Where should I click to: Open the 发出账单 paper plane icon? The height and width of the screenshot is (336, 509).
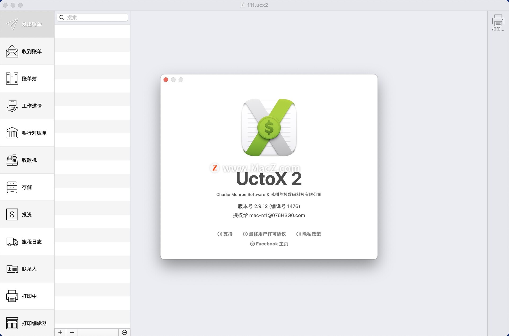12,24
